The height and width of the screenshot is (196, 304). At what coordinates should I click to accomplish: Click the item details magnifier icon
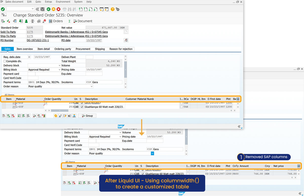(x=4, y=116)
